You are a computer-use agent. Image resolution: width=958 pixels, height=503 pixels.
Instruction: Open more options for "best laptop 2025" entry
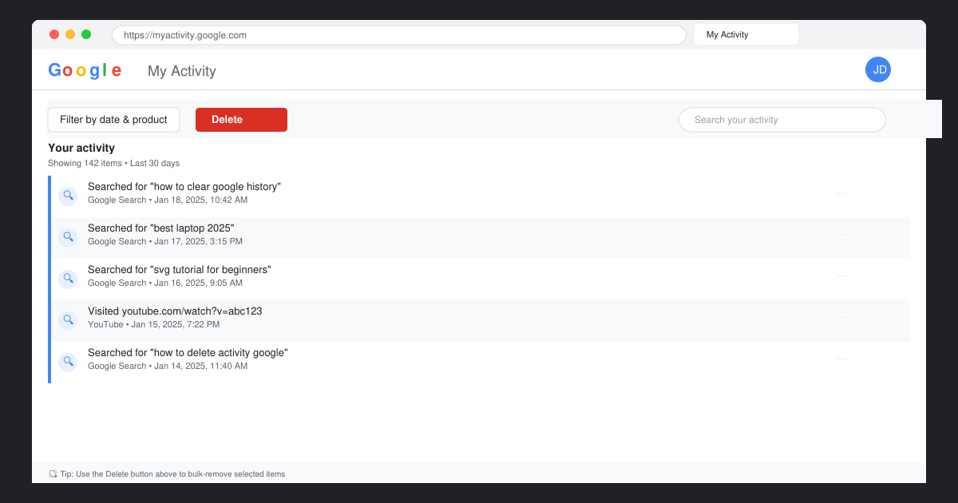tap(842, 235)
